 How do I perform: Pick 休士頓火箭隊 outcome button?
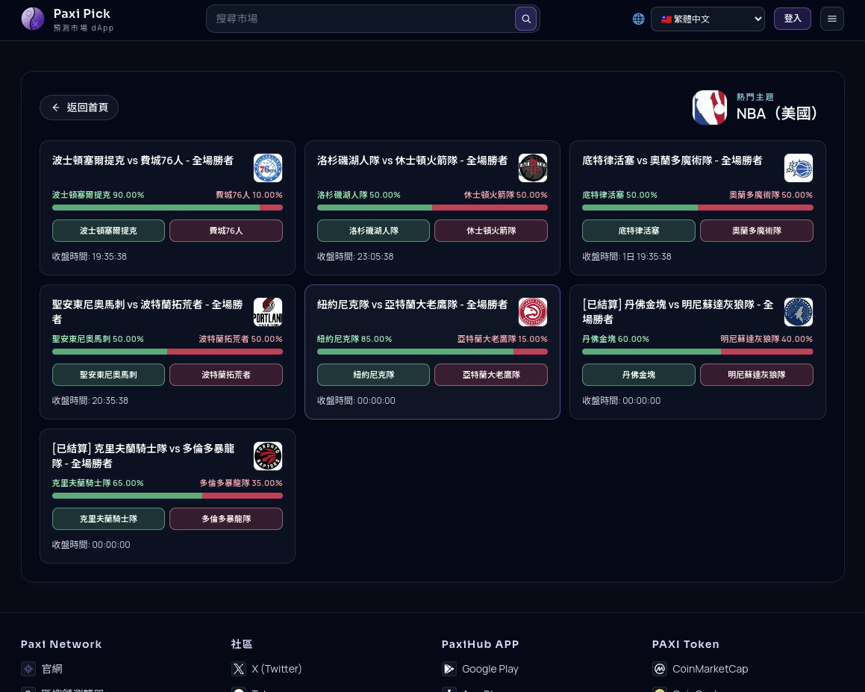click(x=491, y=231)
